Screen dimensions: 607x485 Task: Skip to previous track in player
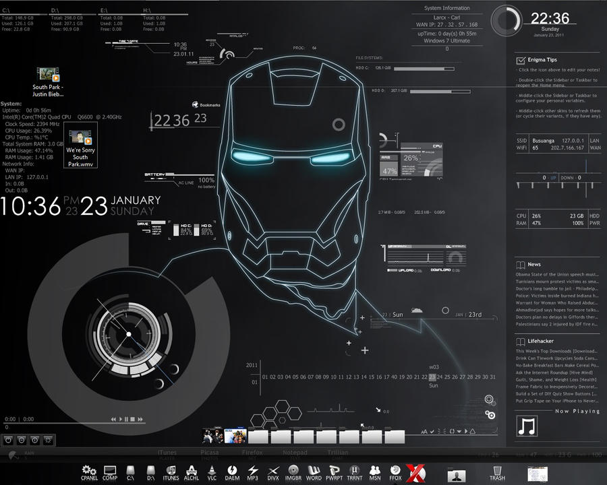tap(113, 419)
